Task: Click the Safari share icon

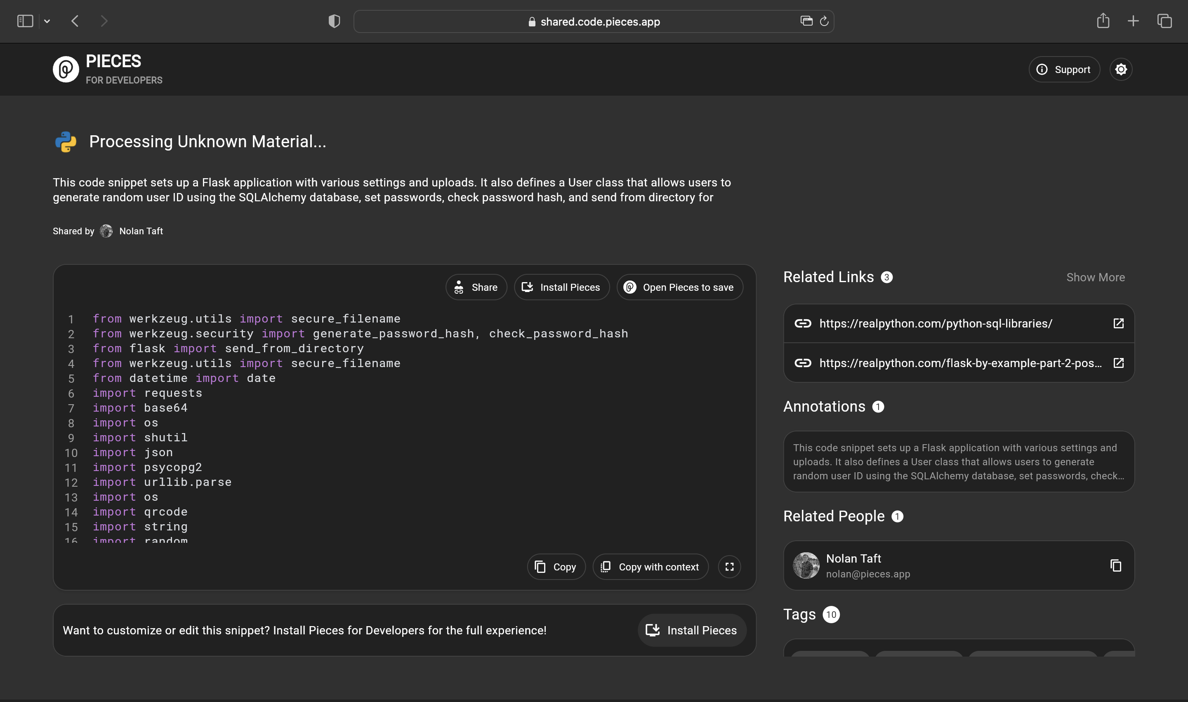Action: pos(1103,21)
